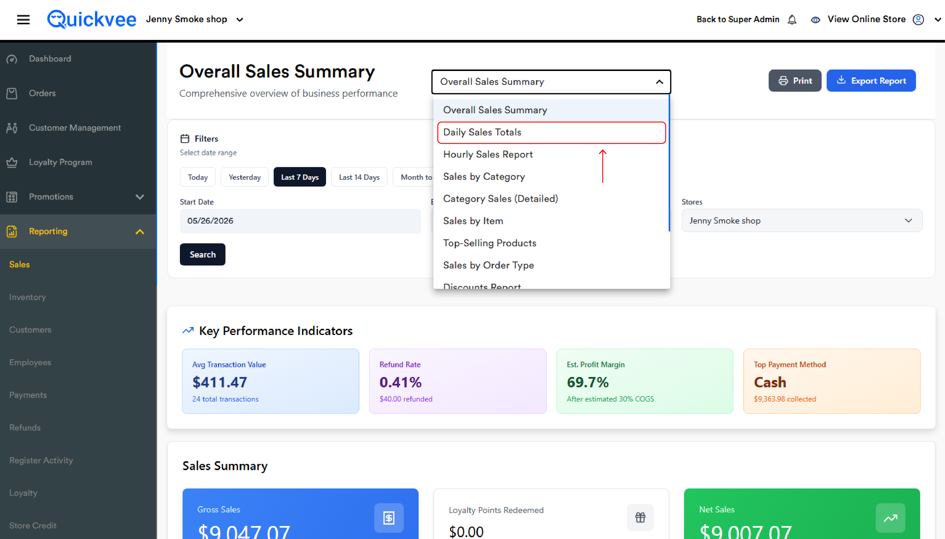Viewport: 945px width, 539px height.
Task: Click the calendar icon next to Filters
Action: point(185,138)
